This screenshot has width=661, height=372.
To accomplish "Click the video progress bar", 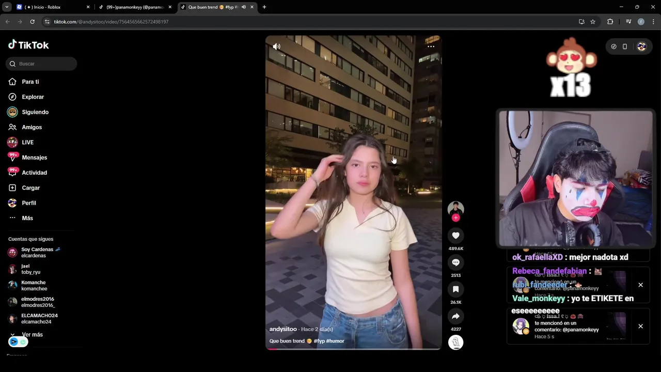I will (x=354, y=349).
